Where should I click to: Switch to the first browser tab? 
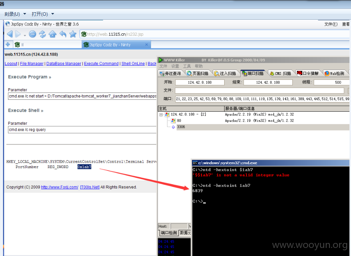[x=47, y=45]
